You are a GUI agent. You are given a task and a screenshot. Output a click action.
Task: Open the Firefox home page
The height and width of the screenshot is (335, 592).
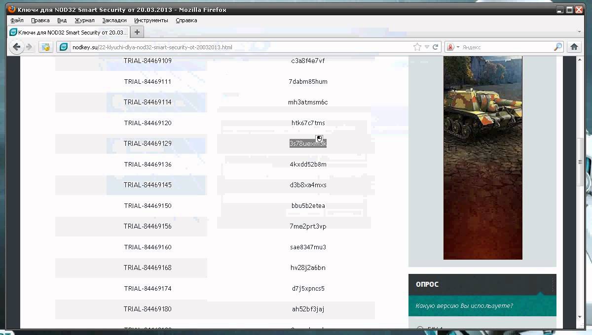tap(574, 47)
